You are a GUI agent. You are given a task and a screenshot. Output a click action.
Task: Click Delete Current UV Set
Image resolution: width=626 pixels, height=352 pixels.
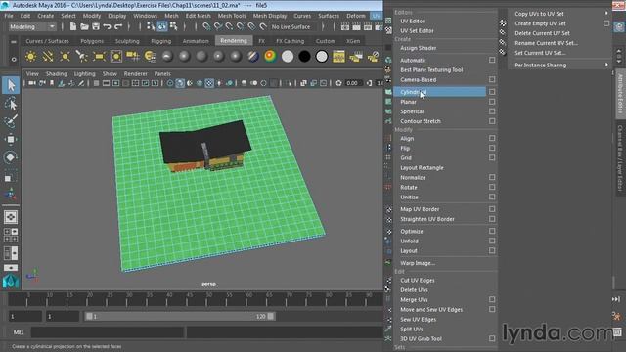(x=542, y=33)
